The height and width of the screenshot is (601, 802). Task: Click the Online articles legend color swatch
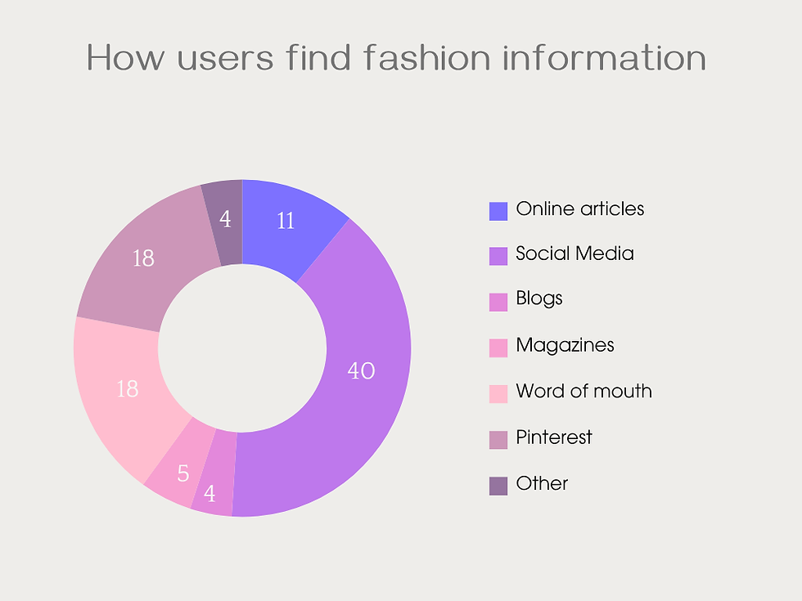(498, 211)
